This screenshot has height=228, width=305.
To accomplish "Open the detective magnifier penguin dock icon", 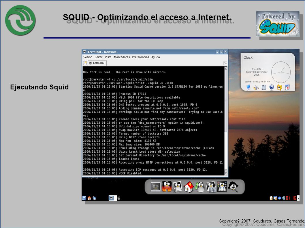I will coord(233,187).
